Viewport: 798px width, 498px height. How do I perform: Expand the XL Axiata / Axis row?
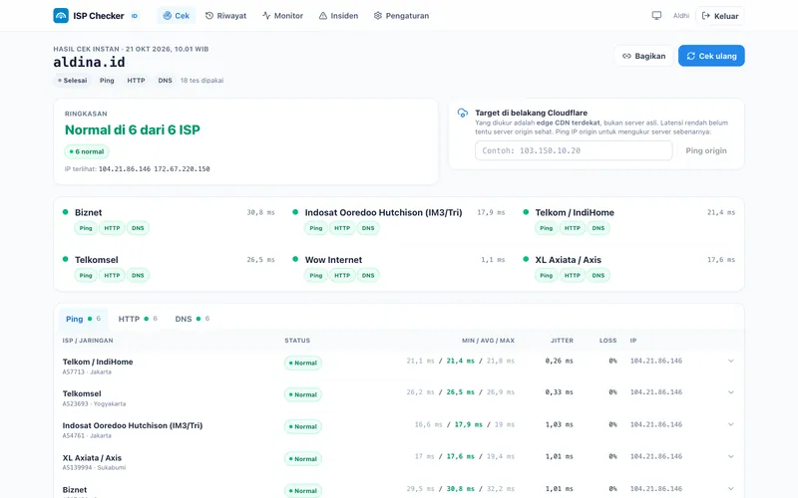tap(730, 456)
